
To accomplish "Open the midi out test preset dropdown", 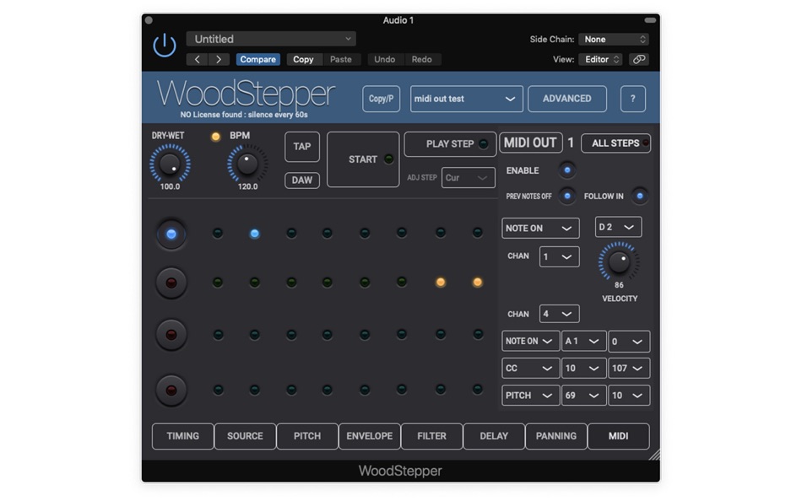I will 467,99.
